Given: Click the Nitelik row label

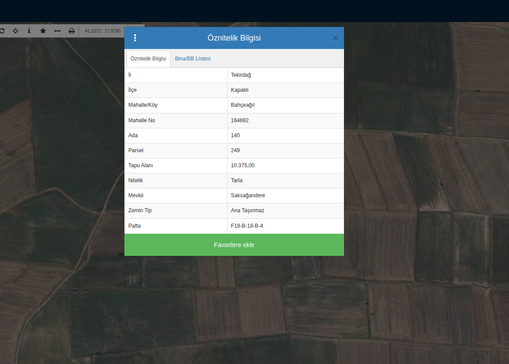Looking at the screenshot, I should [x=135, y=180].
